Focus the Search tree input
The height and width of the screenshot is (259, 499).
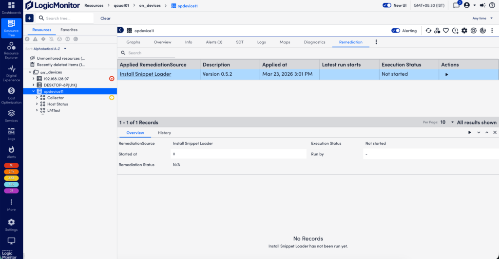coord(66,18)
